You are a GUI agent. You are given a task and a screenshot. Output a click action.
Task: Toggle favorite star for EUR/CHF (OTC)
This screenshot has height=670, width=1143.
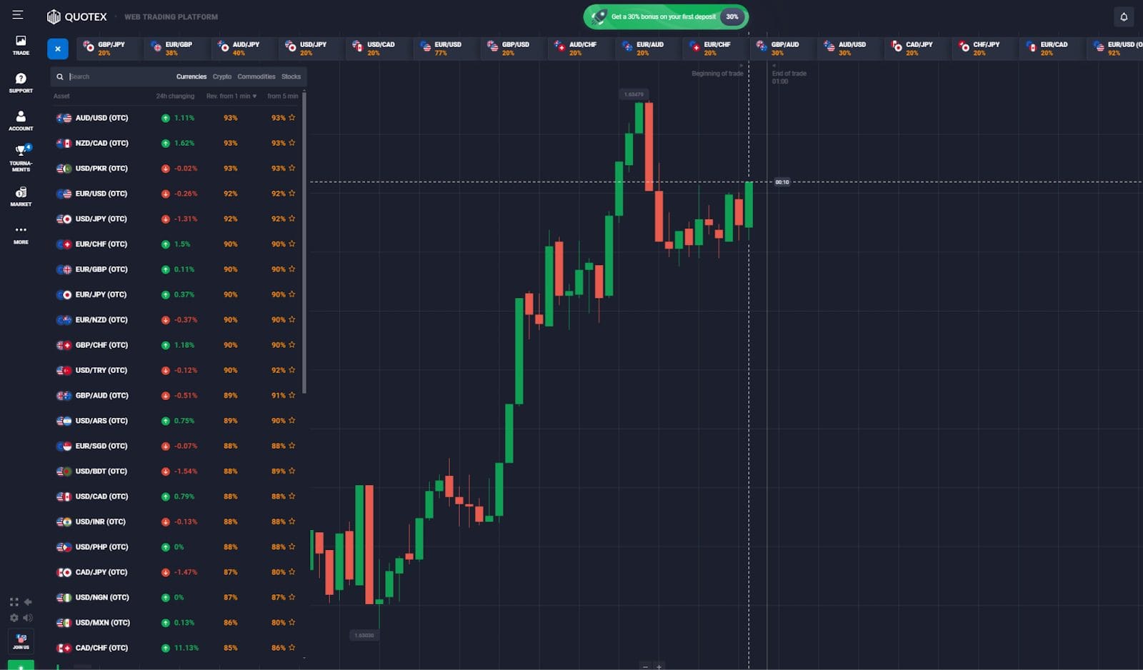(292, 244)
